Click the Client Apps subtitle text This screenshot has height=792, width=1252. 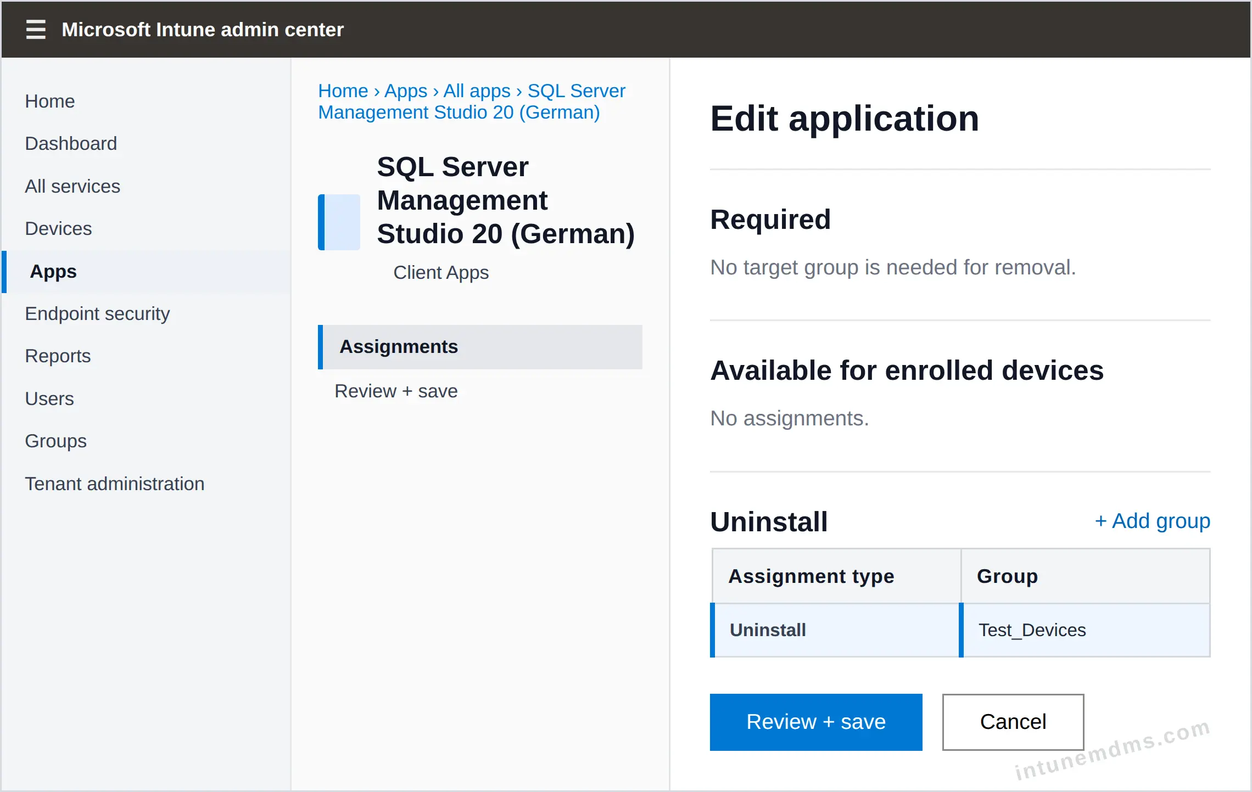click(441, 272)
